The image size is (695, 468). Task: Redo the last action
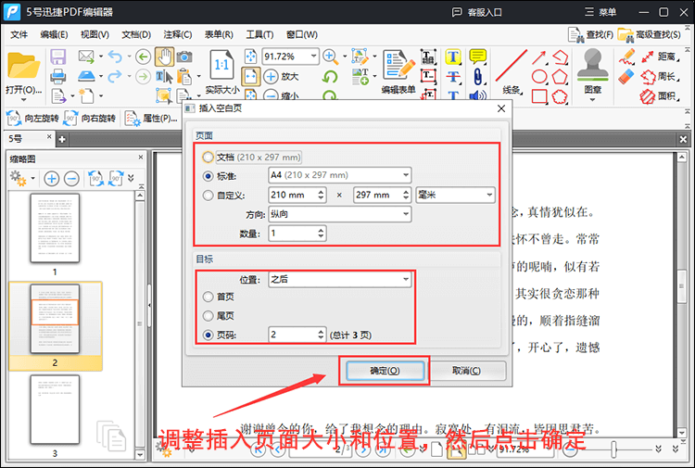pos(115,76)
